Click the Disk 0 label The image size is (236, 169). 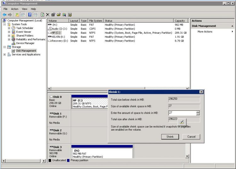(57, 97)
